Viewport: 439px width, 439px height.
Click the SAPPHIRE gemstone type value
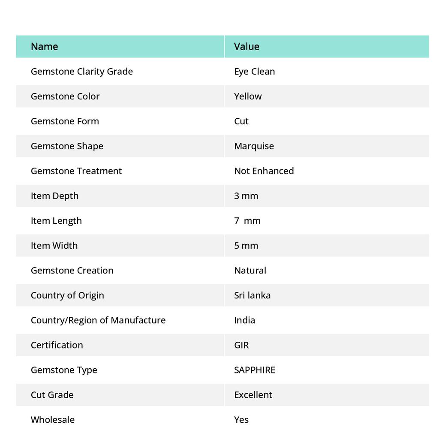[255, 370]
